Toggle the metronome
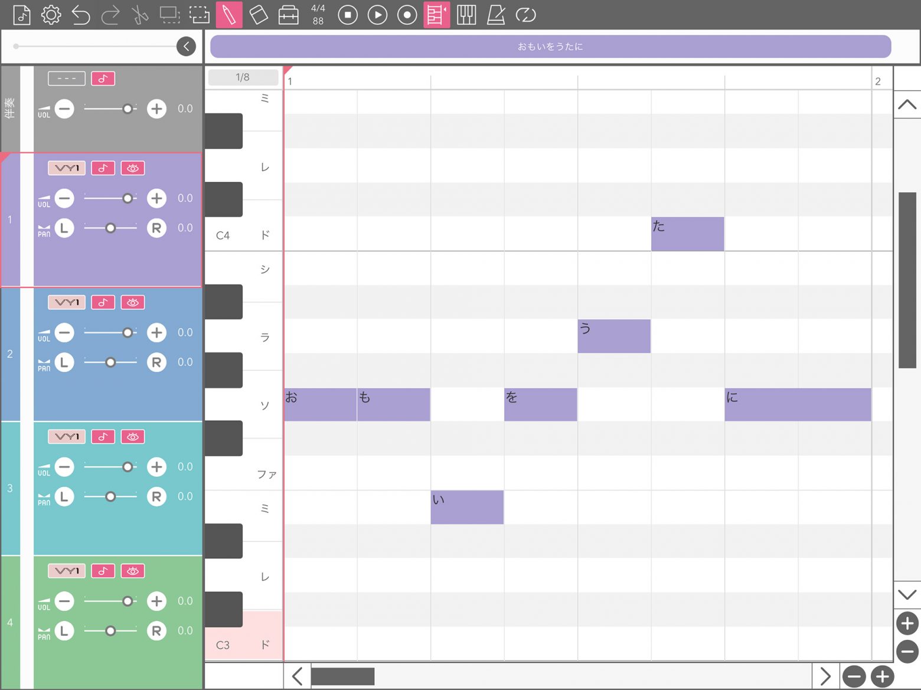 click(496, 15)
